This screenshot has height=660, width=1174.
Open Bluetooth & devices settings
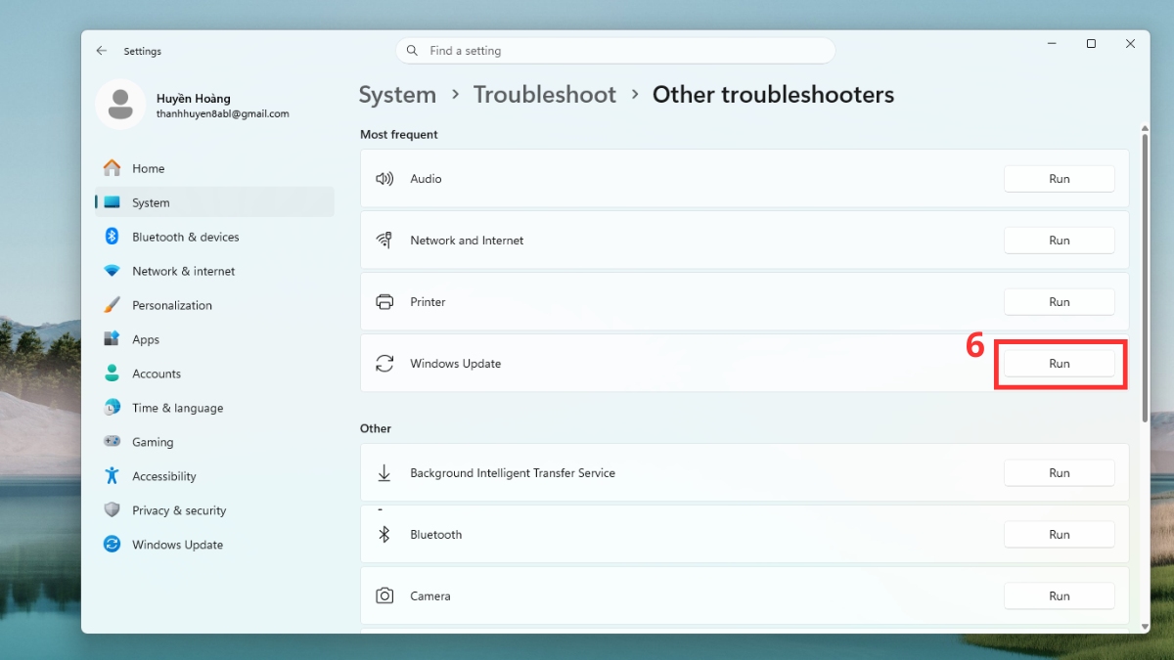[x=214, y=237]
